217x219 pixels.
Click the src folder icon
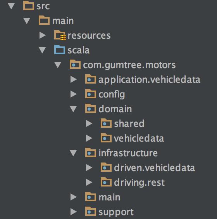[x=29, y=5]
